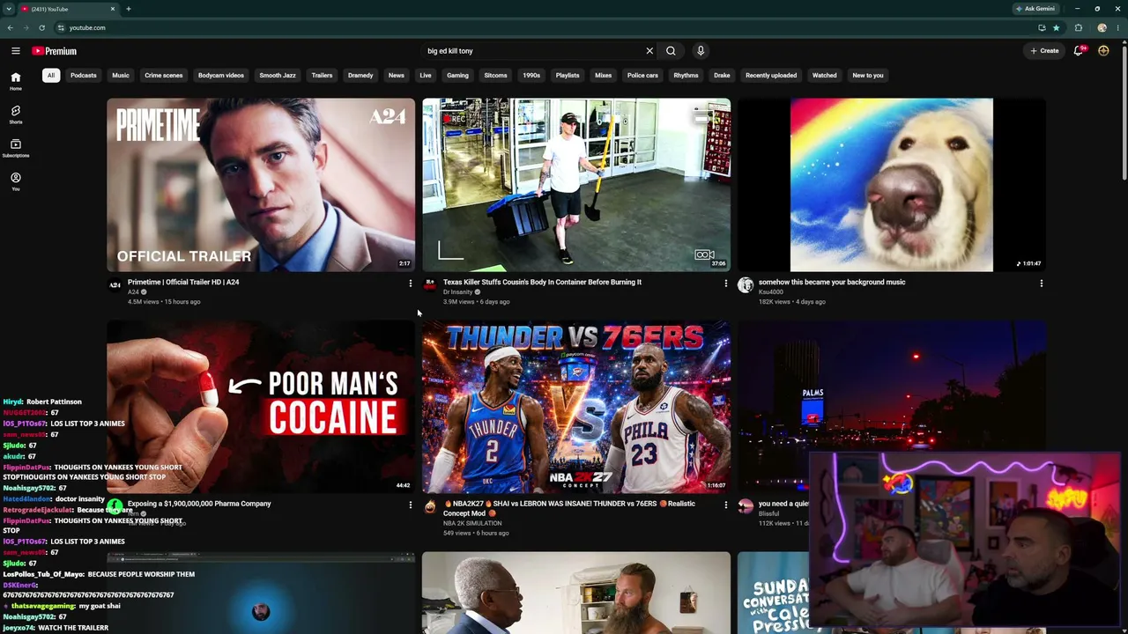Show Trailers category

point(322,75)
